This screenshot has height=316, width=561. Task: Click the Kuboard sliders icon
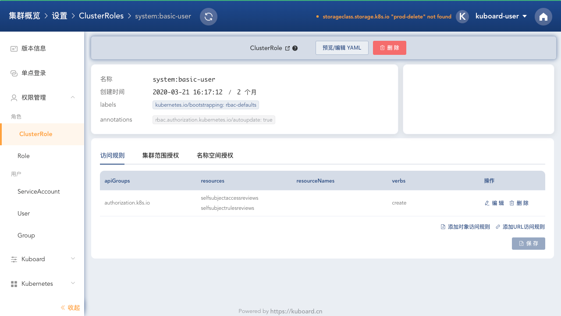[x=14, y=259]
